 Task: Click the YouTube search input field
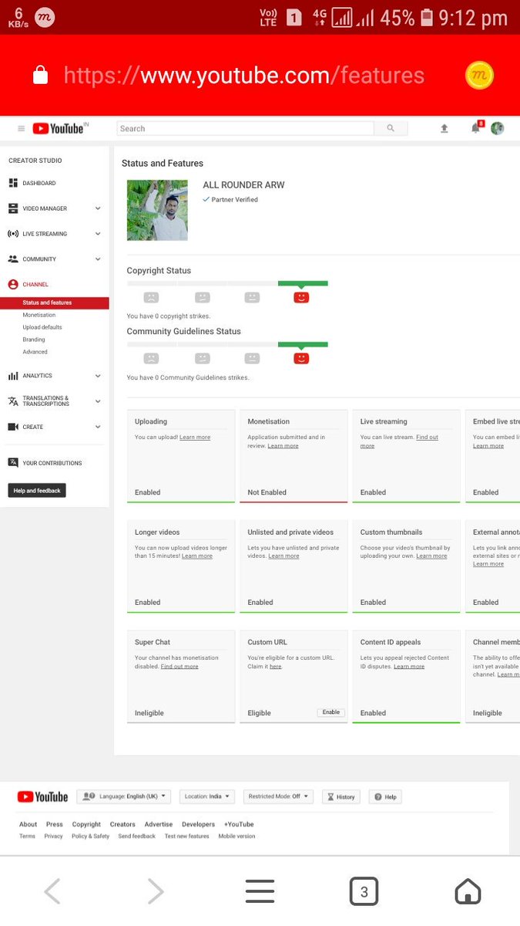[x=245, y=129]
